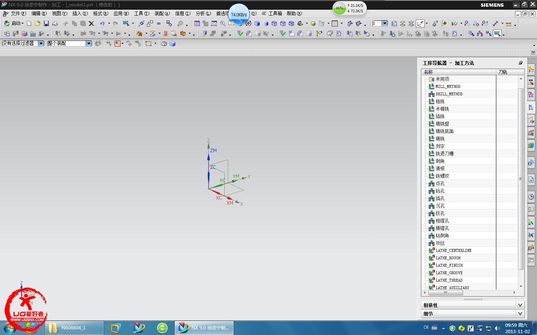Click the flag icon in the operations toolbar
537x335 pixels.
pos(319,34)
